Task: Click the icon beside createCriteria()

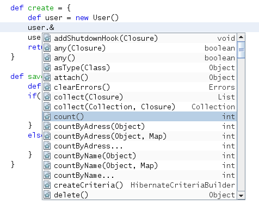Action: click(x=47, y=185)
